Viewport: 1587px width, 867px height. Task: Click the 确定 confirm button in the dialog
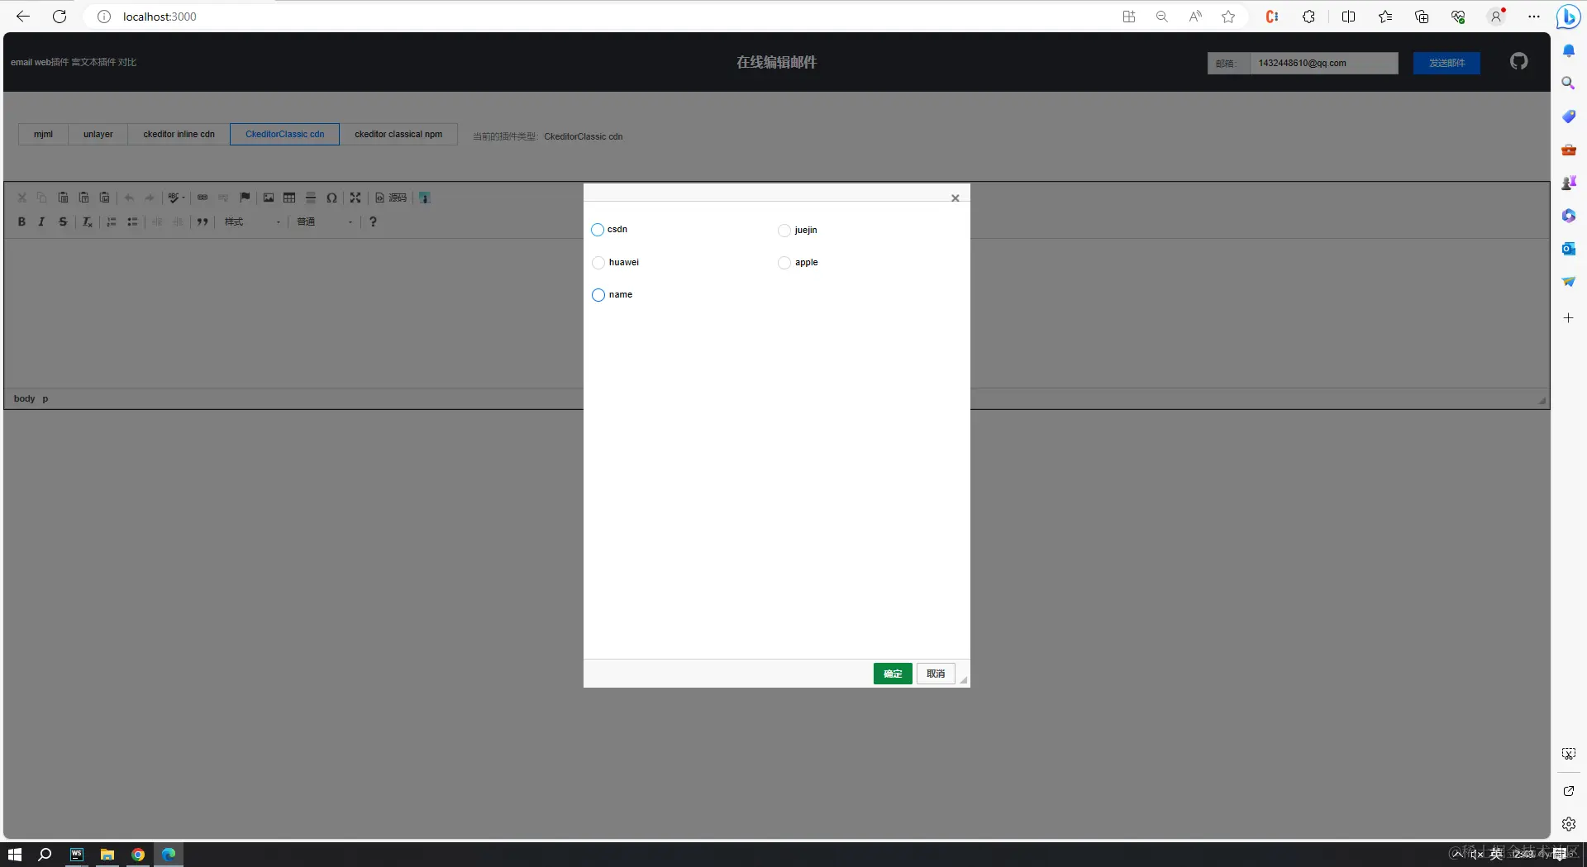[x=892, y=674]
